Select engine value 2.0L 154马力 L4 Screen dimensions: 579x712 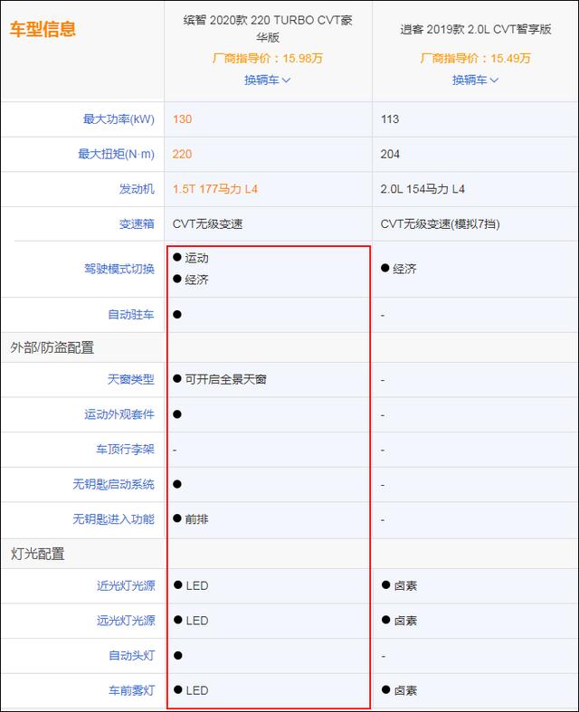(422, 189)
